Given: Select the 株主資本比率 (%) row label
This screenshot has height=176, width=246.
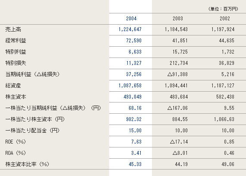Looking at the screenshot, I should [x=27, y=164].
